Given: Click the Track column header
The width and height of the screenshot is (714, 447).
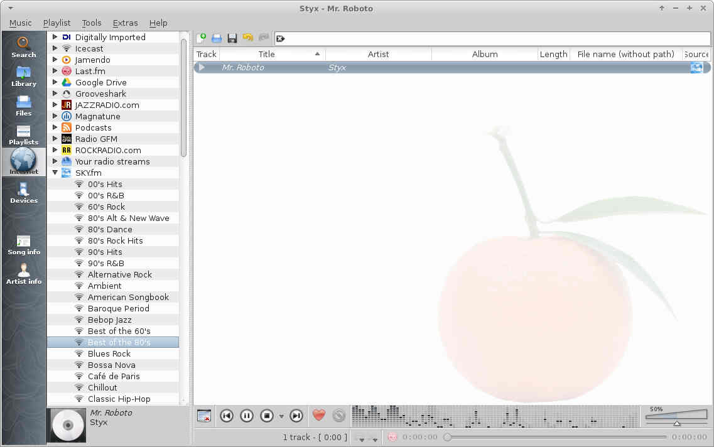Looking at the screenshot, I should tap(206, 54).
